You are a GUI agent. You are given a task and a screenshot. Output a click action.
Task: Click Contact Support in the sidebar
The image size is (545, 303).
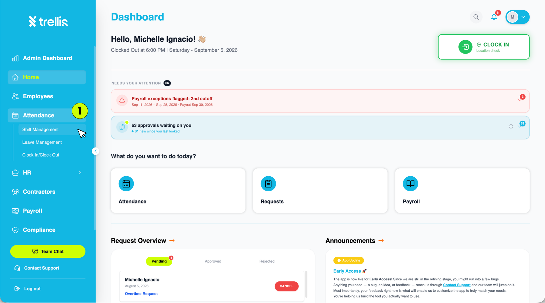click(x=37, y=268)
